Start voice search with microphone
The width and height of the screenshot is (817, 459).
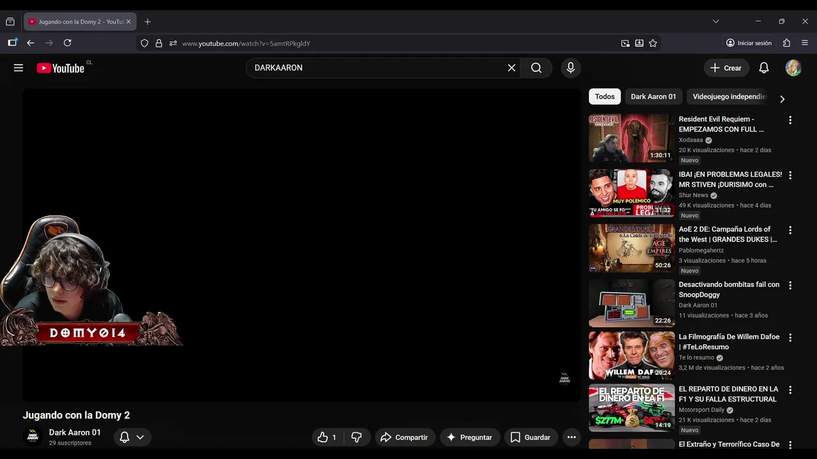(571, 68)
